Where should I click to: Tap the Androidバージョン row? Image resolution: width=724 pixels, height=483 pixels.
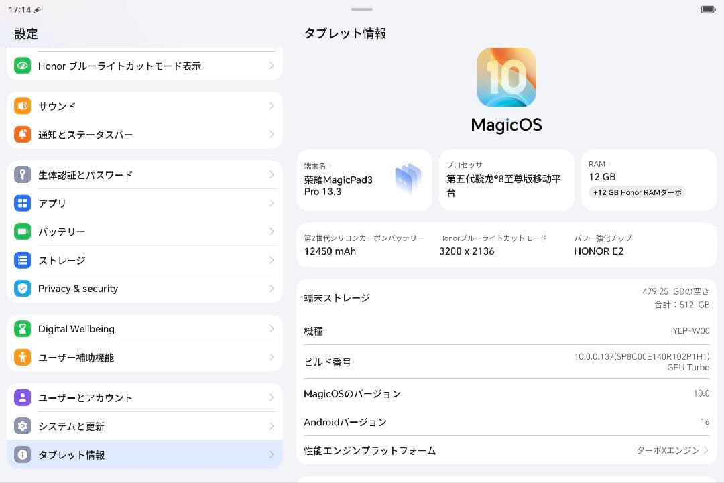pos(506,422)
